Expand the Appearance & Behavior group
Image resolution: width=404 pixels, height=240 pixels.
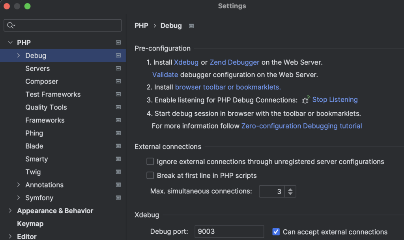10,210
